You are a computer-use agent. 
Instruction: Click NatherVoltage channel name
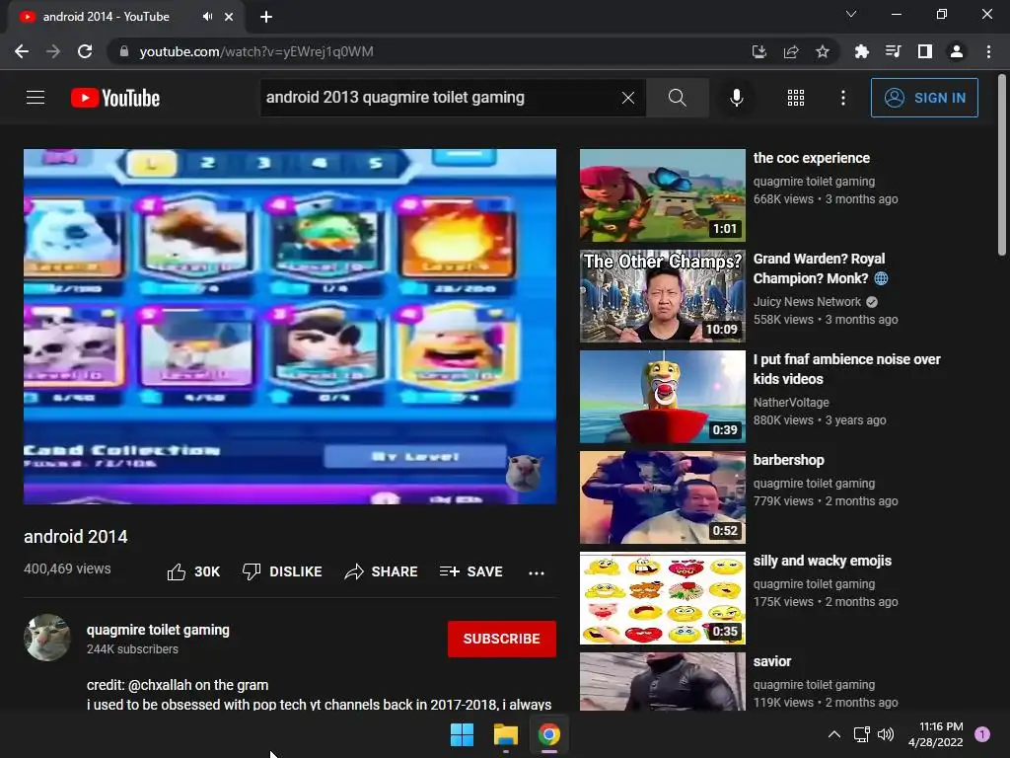pyautogui.click(x=791, y=403)
